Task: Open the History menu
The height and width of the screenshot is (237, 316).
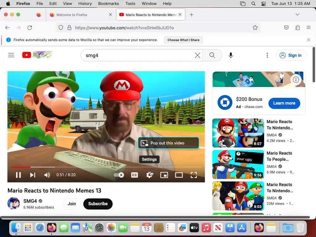Action: [x=85, y=4]
